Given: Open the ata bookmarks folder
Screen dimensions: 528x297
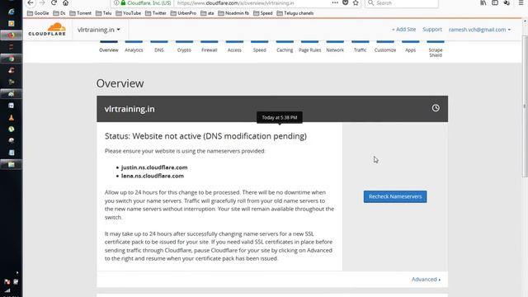Looking at the screenshot, I should tap(207, 13).
